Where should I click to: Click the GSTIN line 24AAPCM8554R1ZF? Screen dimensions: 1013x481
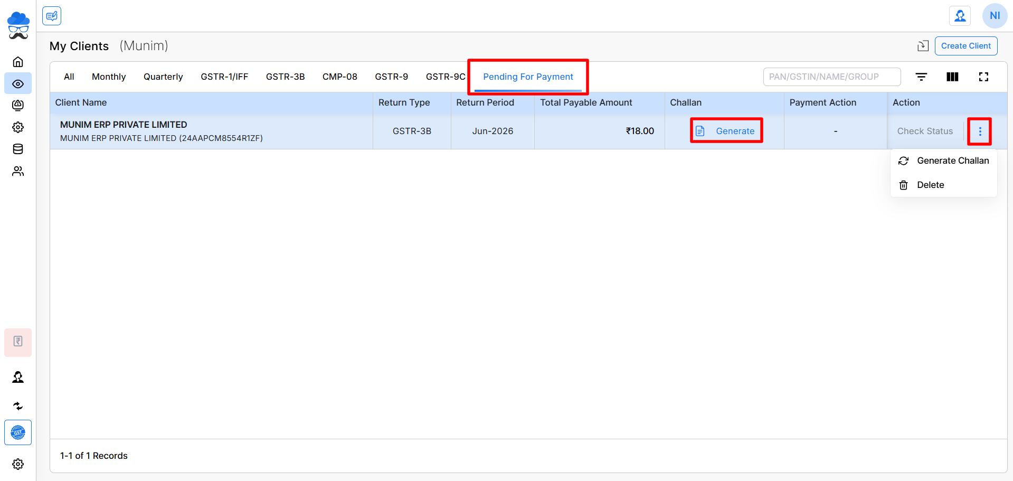point(162,138)
